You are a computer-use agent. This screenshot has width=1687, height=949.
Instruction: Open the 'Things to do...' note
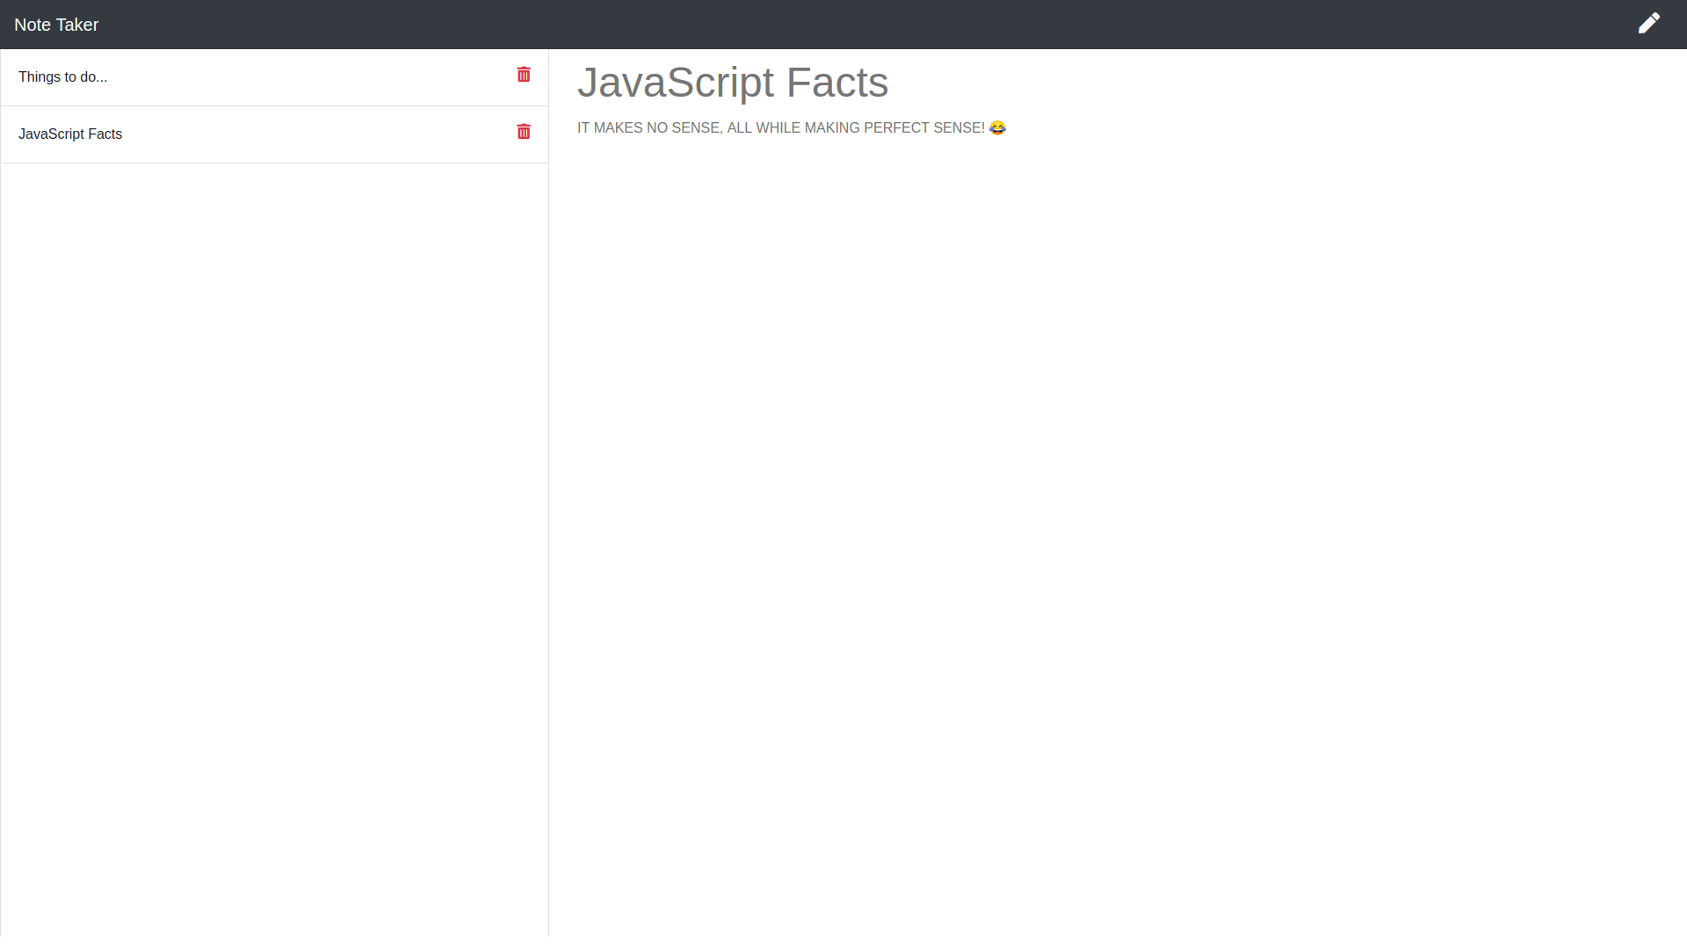point(63,77)
